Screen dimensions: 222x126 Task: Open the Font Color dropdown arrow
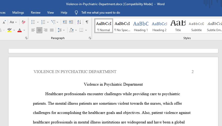pyautogui.click(x=24, y=30)
